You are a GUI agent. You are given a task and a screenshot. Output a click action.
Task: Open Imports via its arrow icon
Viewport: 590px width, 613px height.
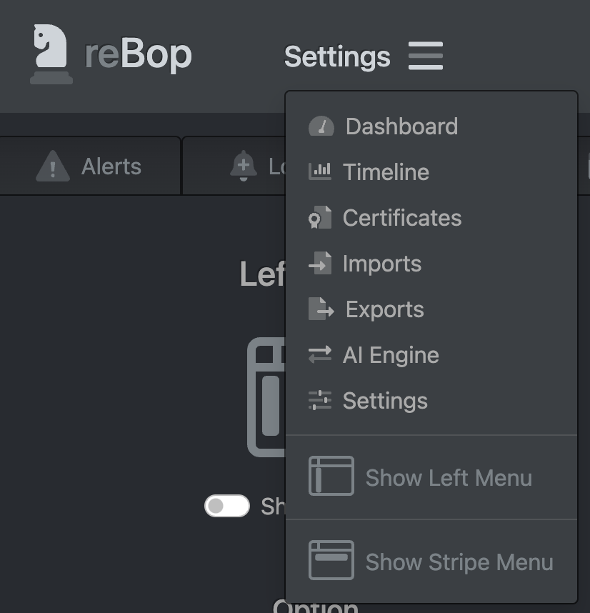321,263
